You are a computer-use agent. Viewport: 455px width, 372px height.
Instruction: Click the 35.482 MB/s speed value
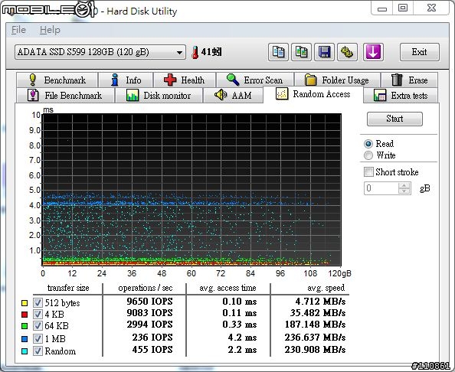(x=318, y=313)
